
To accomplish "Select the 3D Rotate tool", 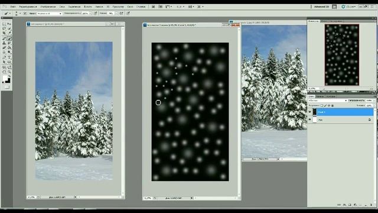I will click(x=4, y=67).
